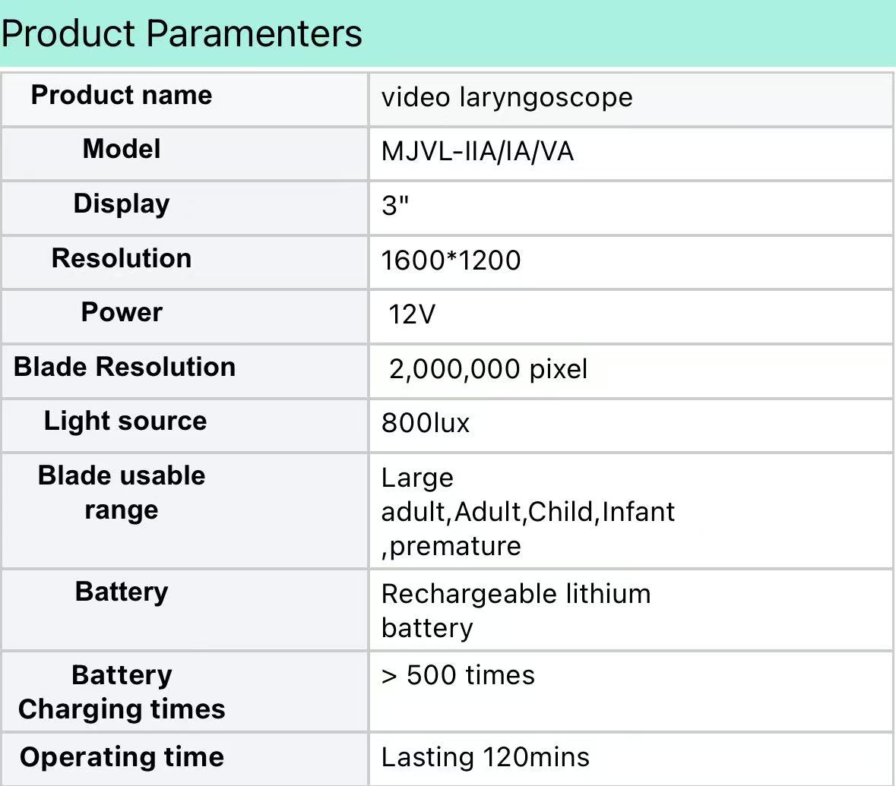Select the "Power" row label
This screenshot has width=896, height=786.
(x=122, y=312)
